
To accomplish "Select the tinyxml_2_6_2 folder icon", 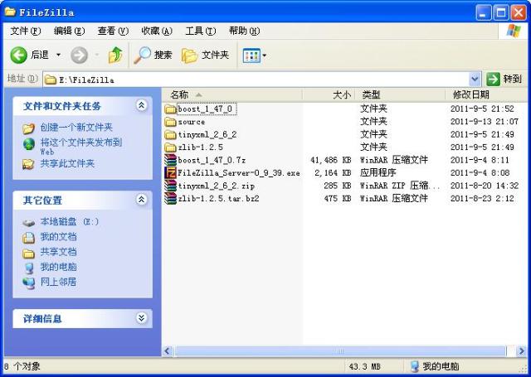I will click(x=170, y=134).
